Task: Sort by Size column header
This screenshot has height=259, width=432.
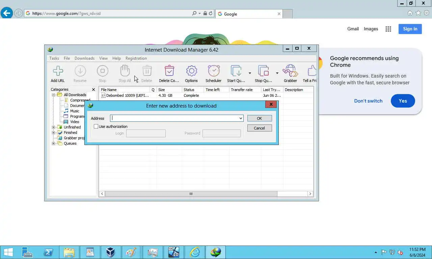Action: pyautogui.click(x=169, y=90)
